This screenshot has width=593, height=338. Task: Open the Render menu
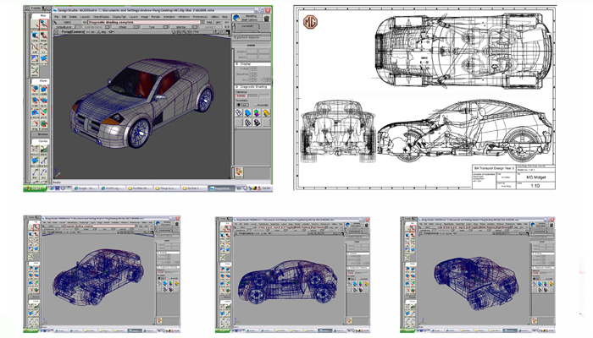coord(155,17)
